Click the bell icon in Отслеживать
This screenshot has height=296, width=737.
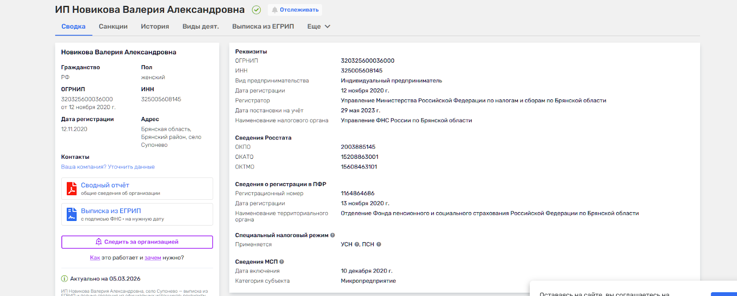275,10
